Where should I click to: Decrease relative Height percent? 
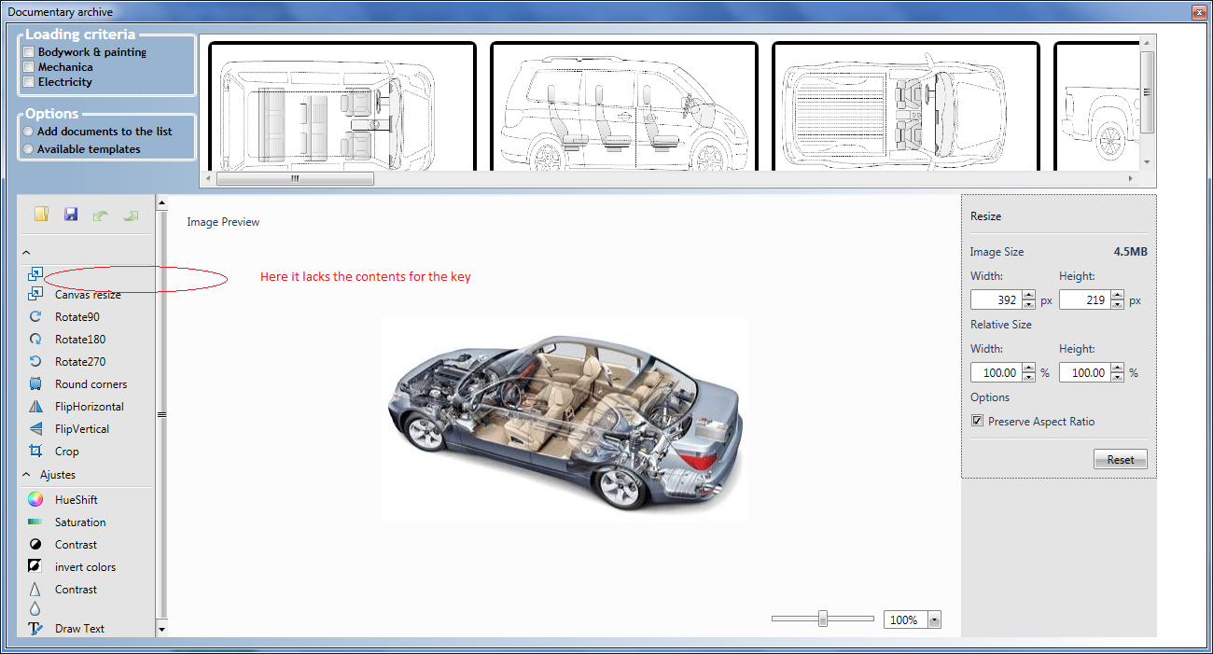[x=1118, y=378]
